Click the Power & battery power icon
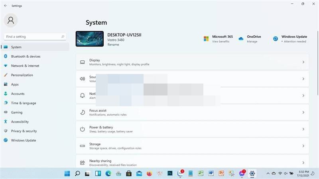 83,129
